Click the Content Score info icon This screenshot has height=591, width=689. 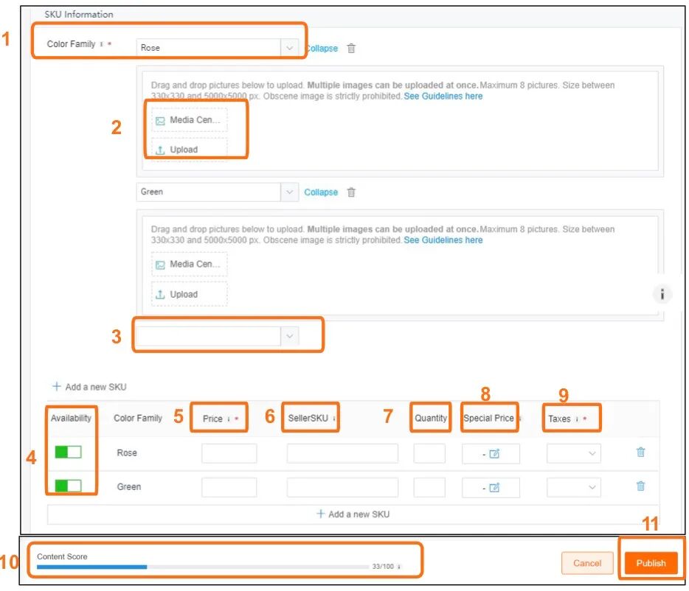pos(399,567)
